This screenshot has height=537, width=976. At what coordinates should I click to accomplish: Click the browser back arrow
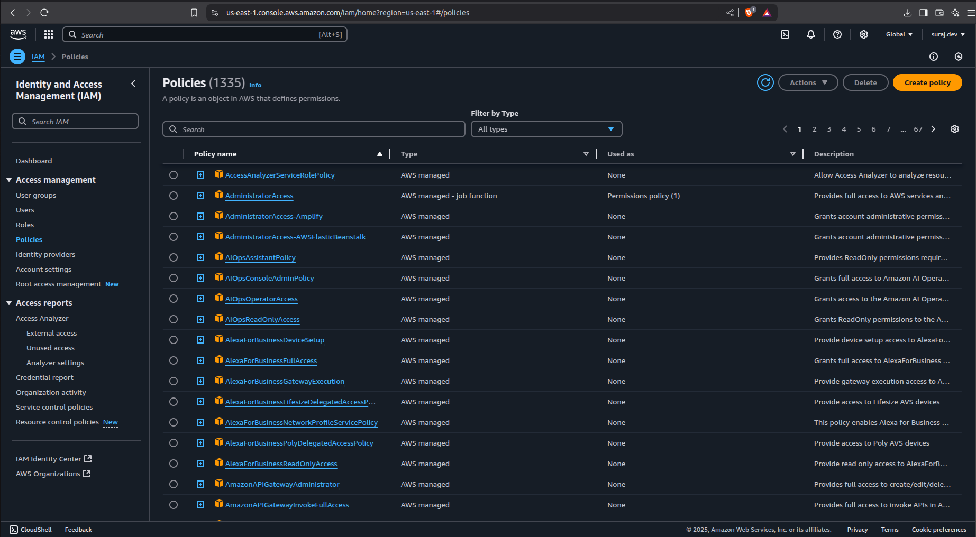pyautogui.click(x=13, y=13)
